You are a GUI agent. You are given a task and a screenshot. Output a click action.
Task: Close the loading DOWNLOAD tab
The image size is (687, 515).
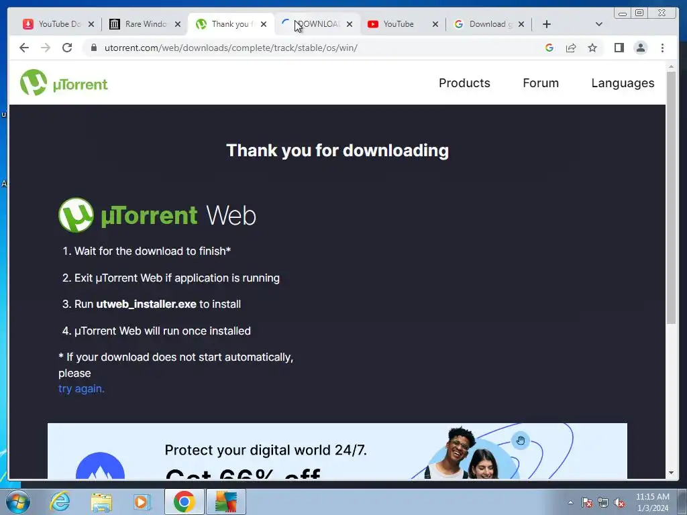(349, 24)
